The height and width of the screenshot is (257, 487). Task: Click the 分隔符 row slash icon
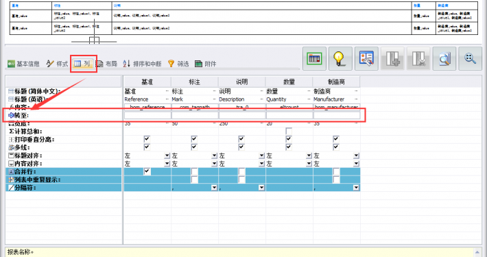[12, 188]
